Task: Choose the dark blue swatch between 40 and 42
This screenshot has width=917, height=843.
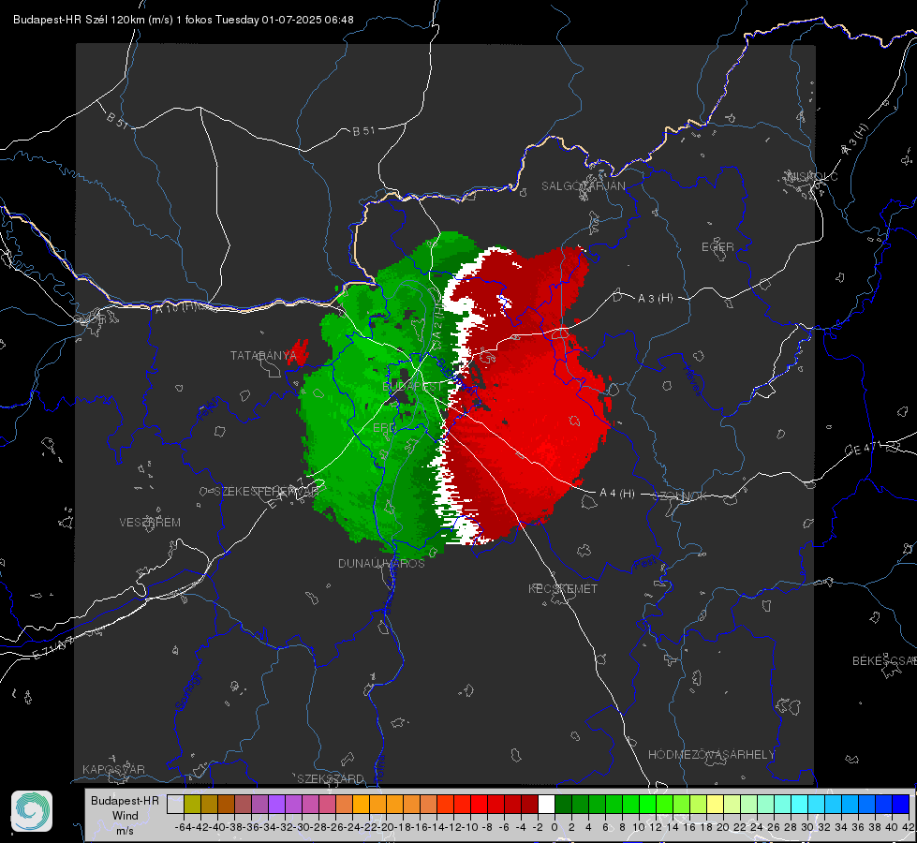Action: click(901, 804)
